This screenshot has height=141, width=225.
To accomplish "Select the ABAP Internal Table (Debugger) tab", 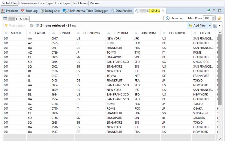I will [x=85, y=11].
